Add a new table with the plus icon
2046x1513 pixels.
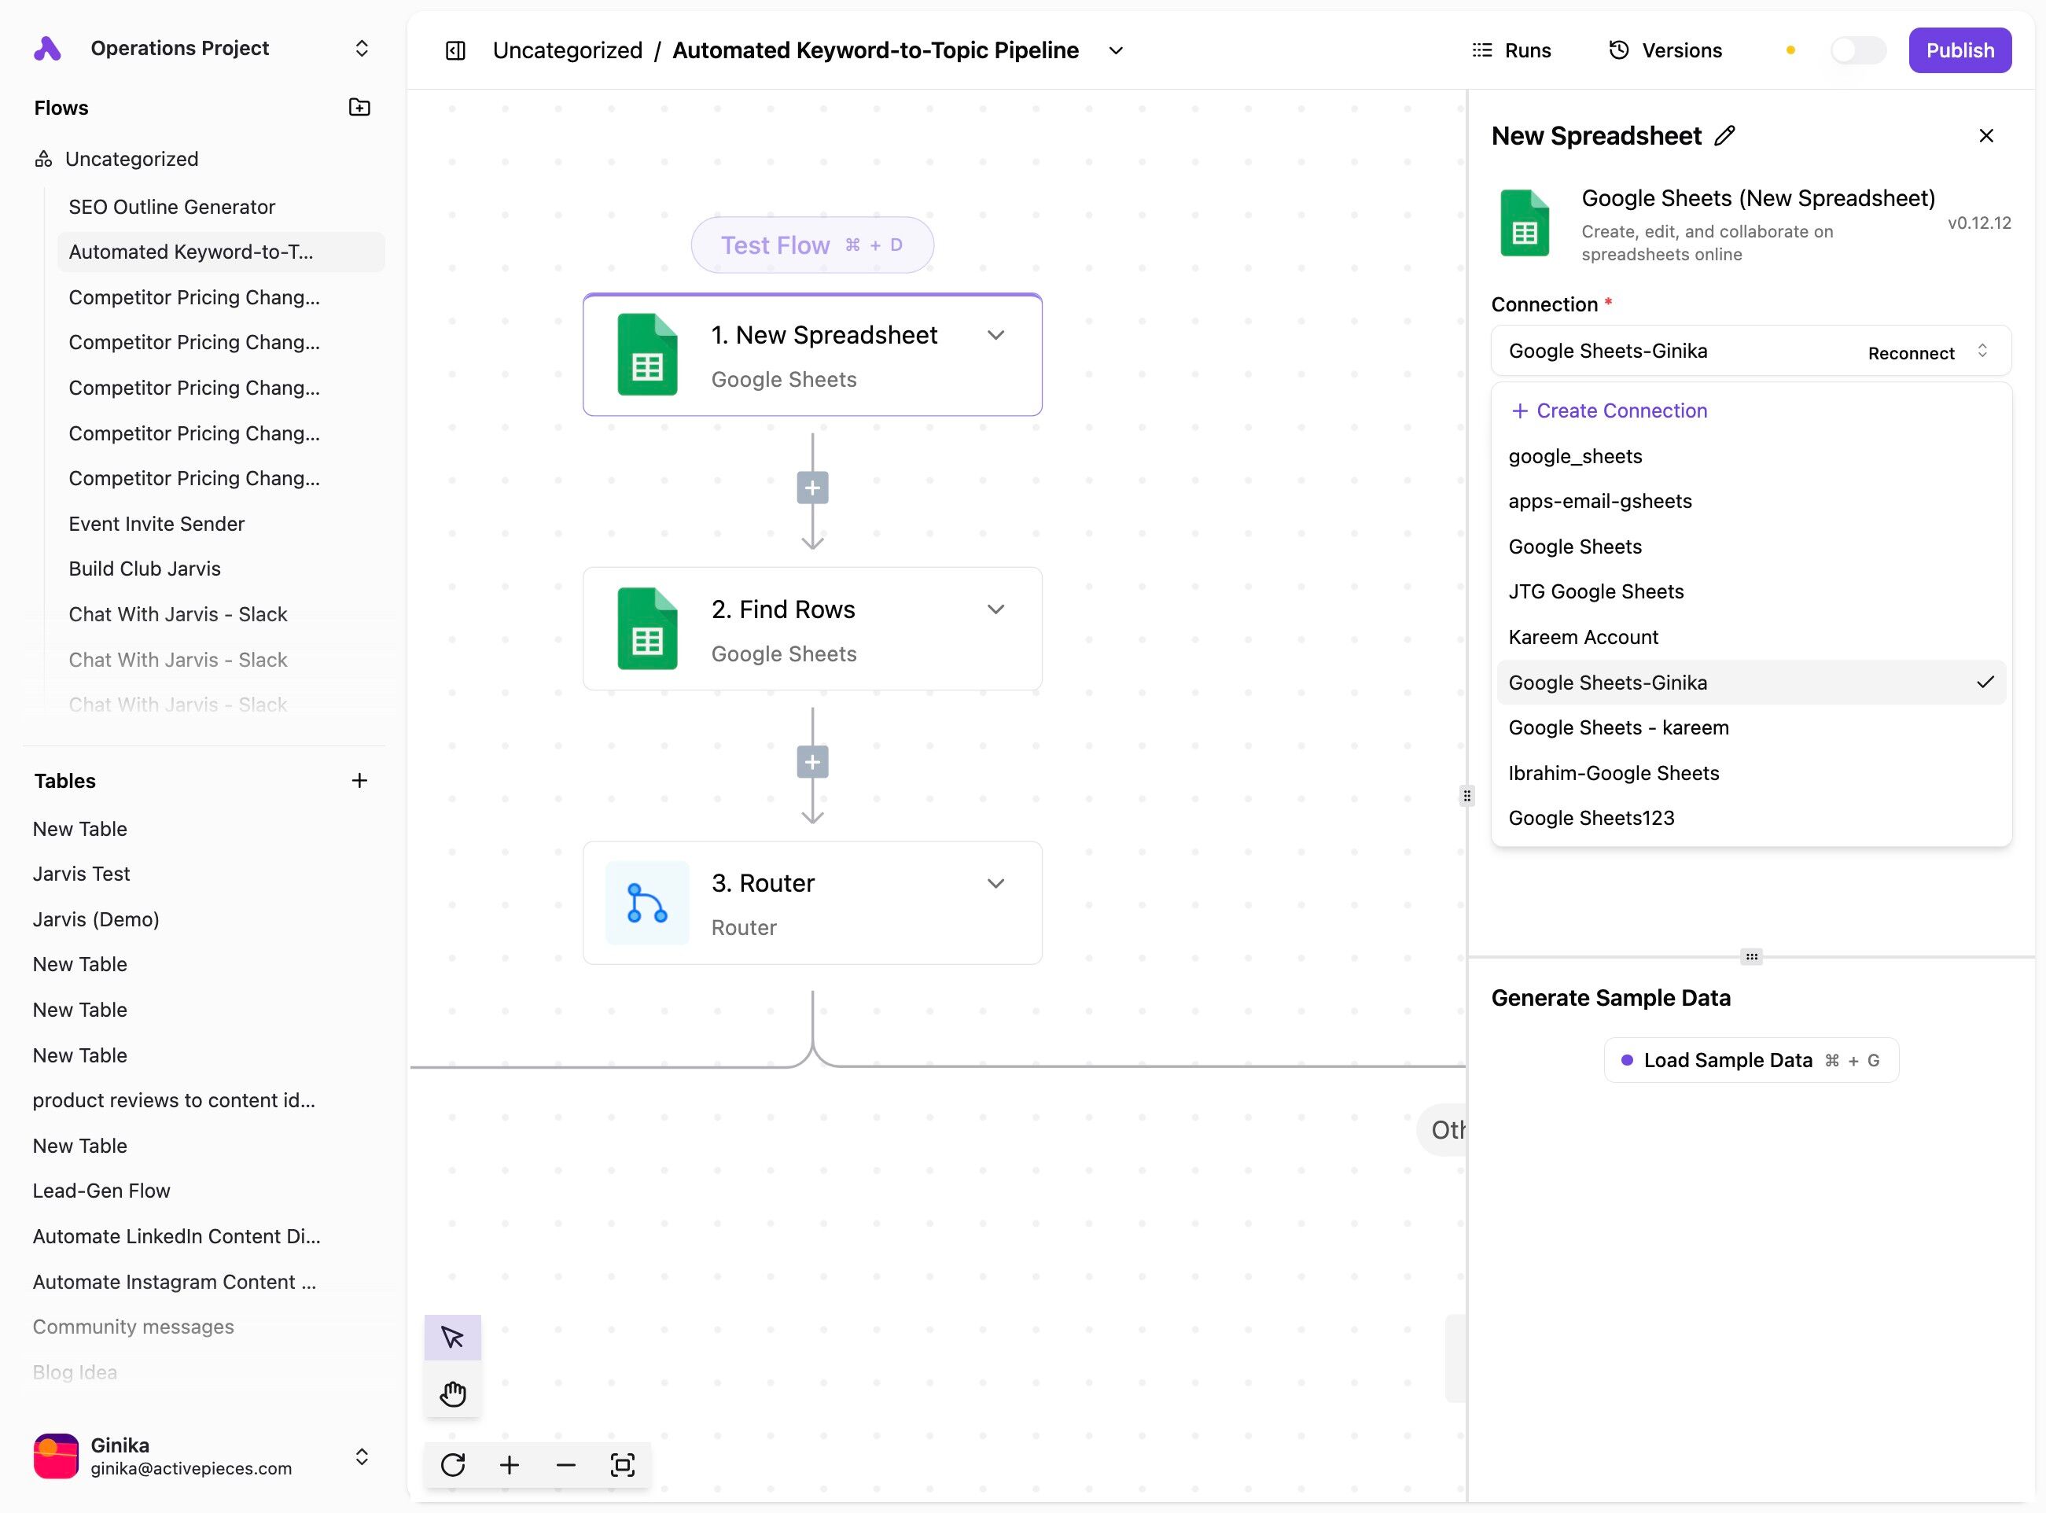click(x=359, y=780)
